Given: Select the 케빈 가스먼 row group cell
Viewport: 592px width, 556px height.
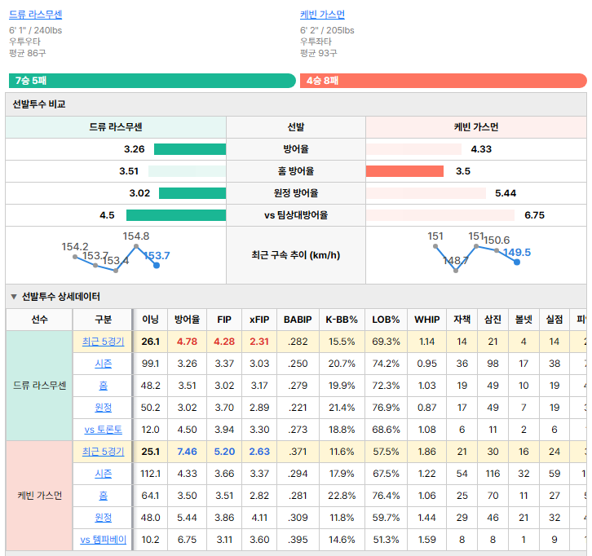Looking at the screenshot, I should click(x=39, y=496).
